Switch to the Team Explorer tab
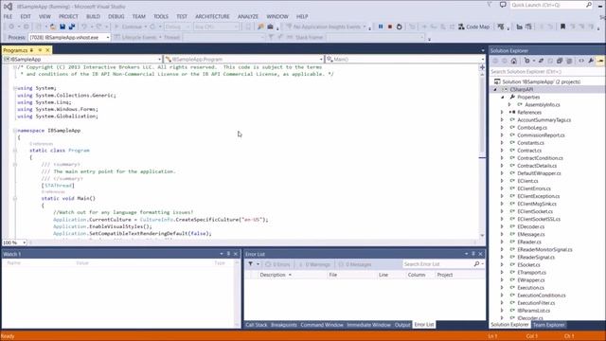Viewport: 606px width, 341px height. (x=549, y=325)
